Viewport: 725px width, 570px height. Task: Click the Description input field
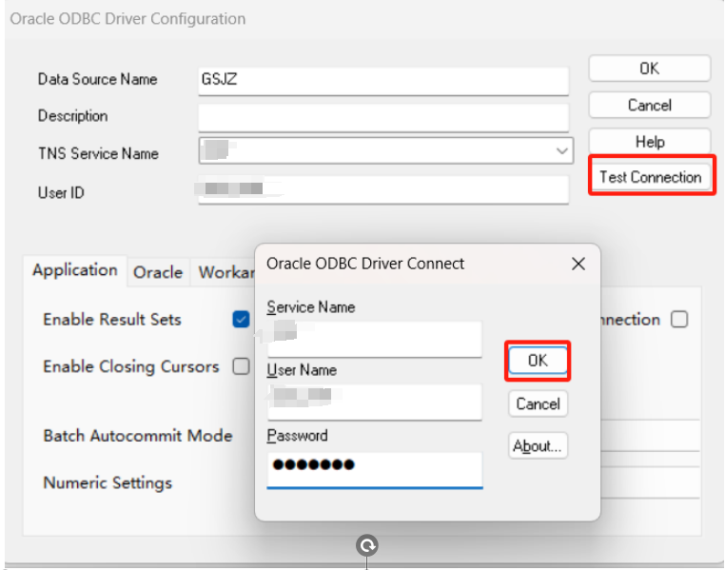coord(383,118)
